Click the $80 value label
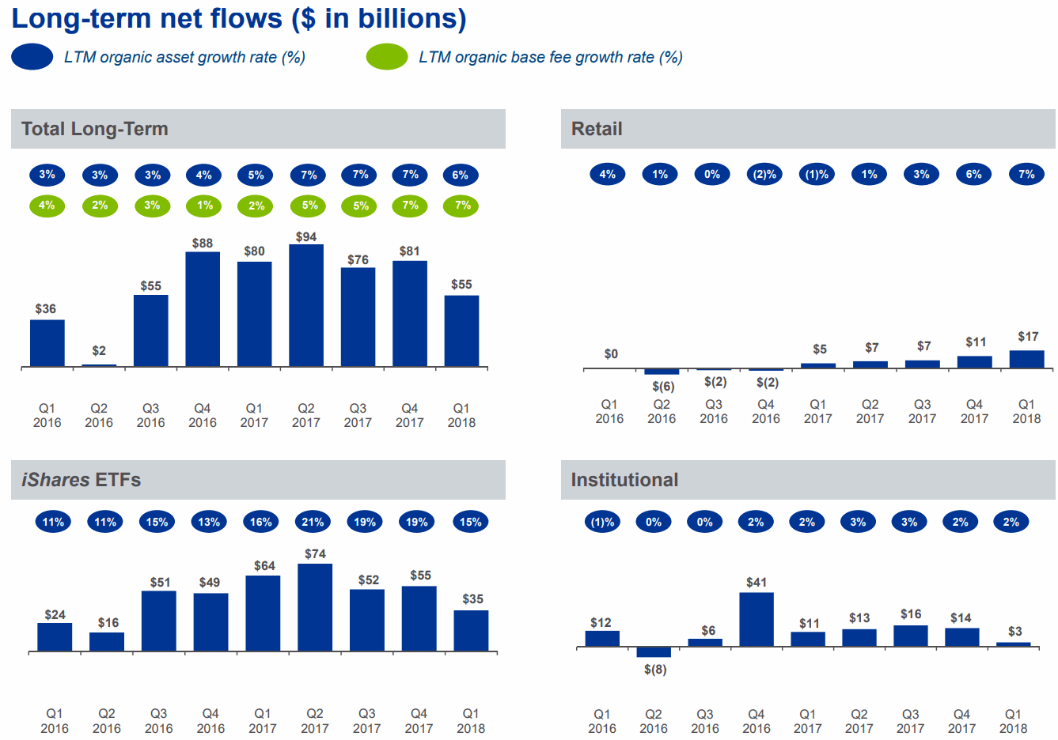 coord(254,251)
